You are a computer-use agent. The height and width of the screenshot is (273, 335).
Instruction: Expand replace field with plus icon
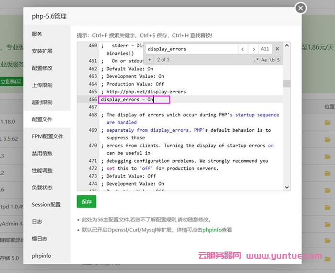click(x=149, y=60)
